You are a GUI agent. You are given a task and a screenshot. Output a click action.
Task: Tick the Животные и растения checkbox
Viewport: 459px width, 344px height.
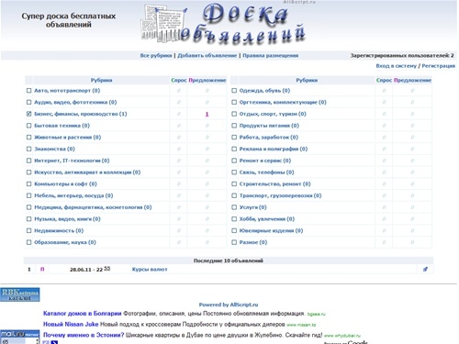coord(28,138)
